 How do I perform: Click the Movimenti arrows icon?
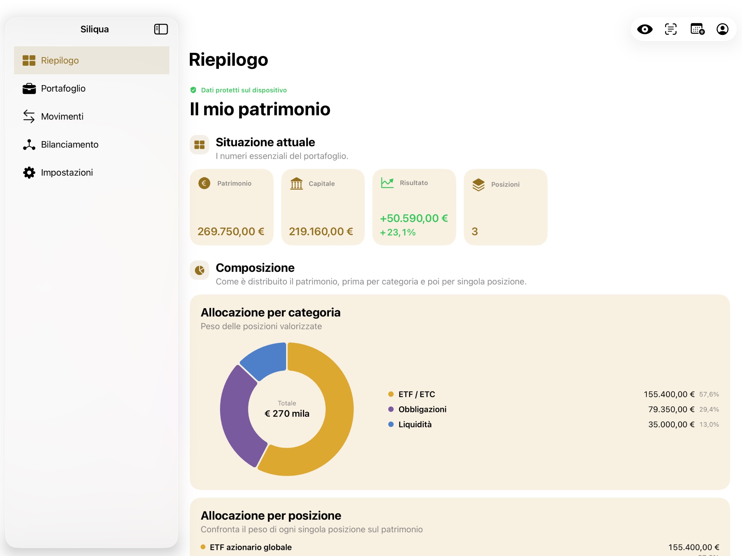click(29, 116)
